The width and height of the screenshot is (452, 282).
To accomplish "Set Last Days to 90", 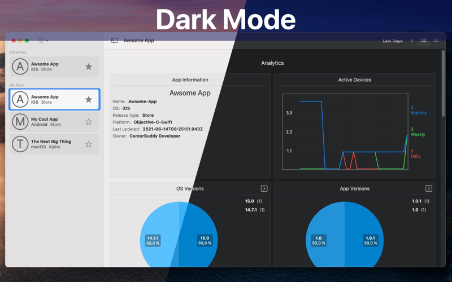I will 436,41.
